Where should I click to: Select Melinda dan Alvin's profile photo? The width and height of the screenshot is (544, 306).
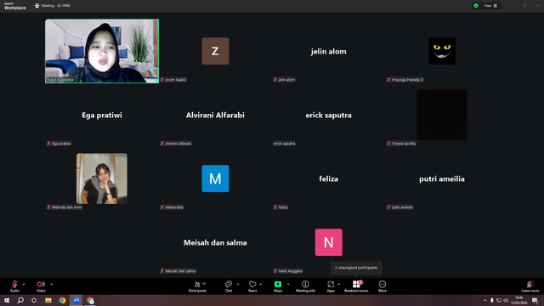click(x=102, y=178)
